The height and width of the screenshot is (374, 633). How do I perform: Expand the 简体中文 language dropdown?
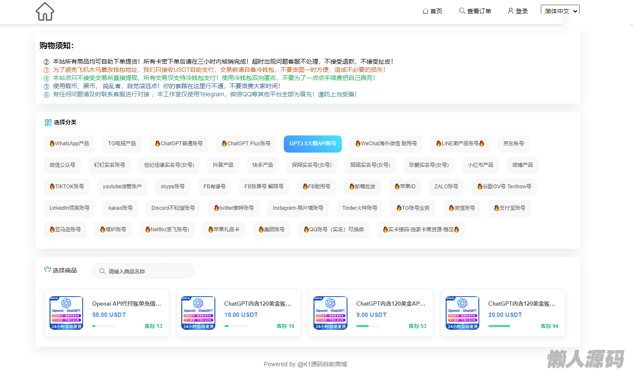point(560,11)
